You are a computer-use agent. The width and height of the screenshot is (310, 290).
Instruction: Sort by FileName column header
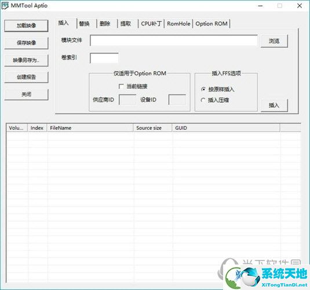(x=90, y=128)
